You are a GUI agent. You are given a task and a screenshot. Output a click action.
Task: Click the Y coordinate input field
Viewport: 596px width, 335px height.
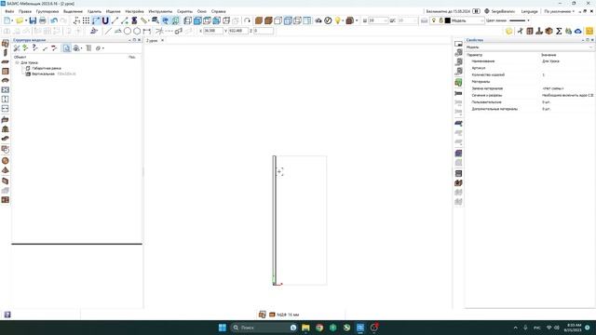(238, 31)
